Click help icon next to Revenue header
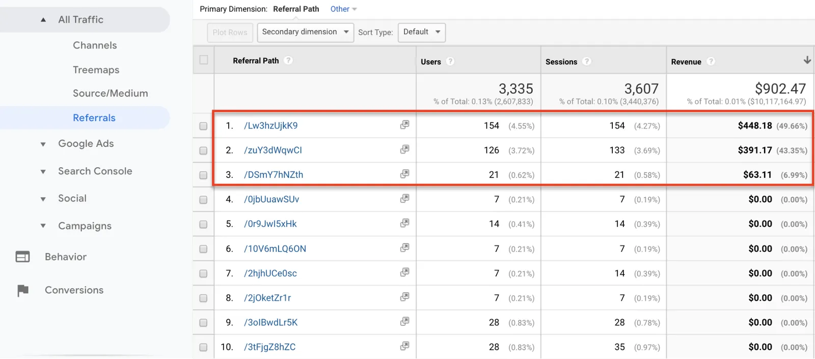Screen dimensions: 815x359 tap(711, 61)
